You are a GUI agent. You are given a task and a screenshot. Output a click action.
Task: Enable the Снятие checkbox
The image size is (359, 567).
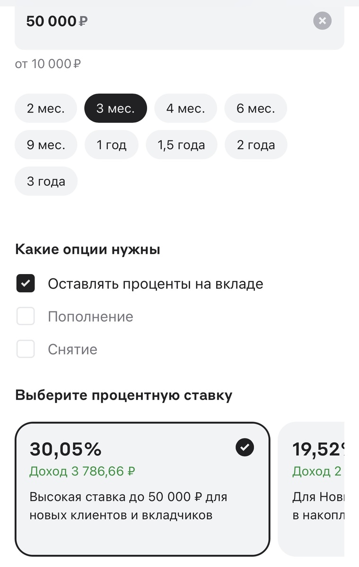[x=26, y=349]
